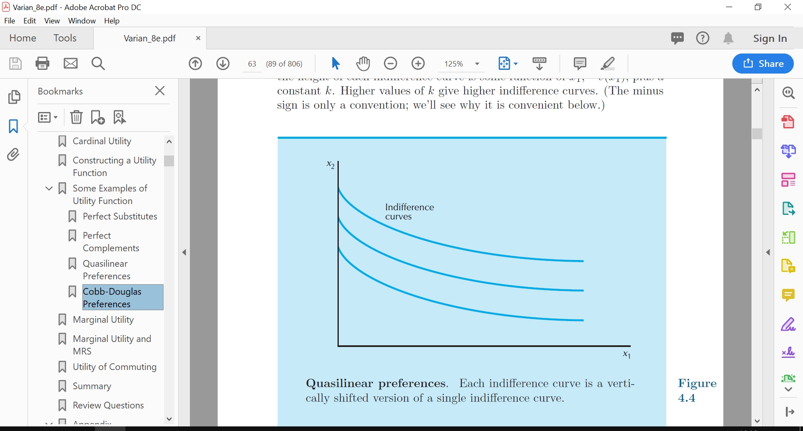803x431 pixels.
Task: Expand the right tools pane arrow
Action: (790, 412)
